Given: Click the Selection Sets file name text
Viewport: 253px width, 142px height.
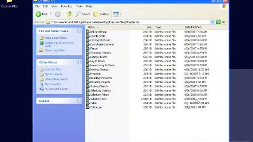Looking at the screenshot, I should click(x=98, y=99).
